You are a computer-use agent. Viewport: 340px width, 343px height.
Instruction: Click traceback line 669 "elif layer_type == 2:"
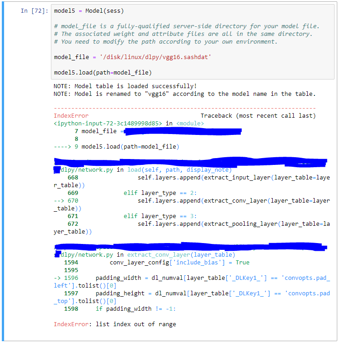(x=132, y=193)
